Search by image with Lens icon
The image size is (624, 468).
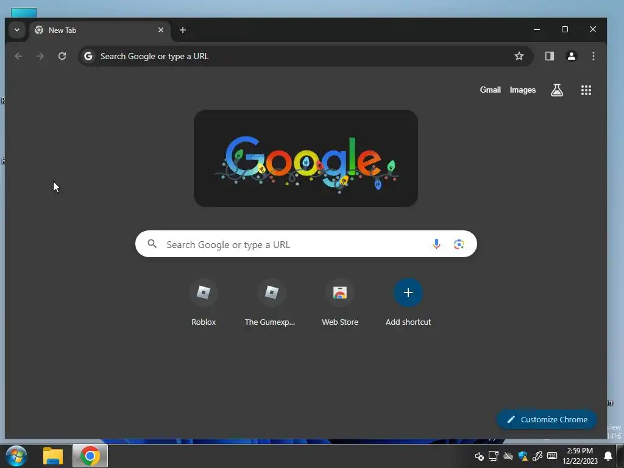459,244
